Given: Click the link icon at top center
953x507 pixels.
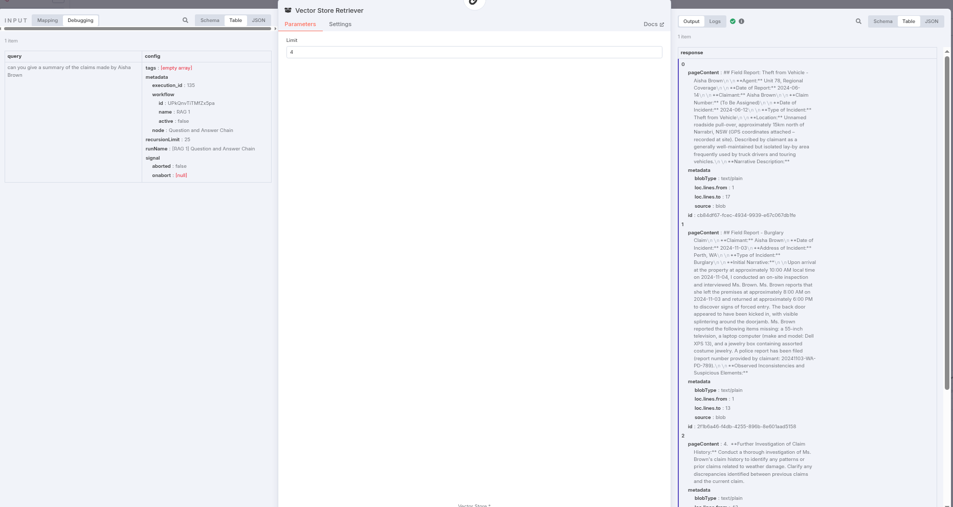Looking at the screenshot, I should tap(474, 2).
